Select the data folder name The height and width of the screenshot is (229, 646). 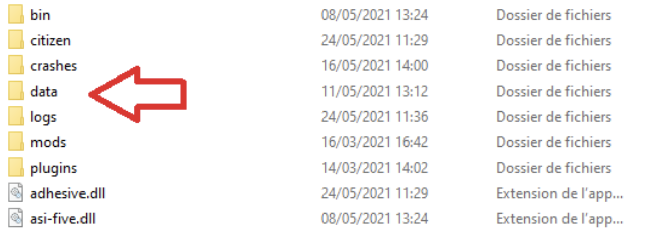click(44, 92)
